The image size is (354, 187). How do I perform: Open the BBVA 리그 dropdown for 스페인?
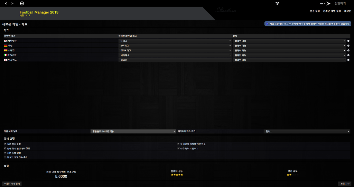pos(175,50)
